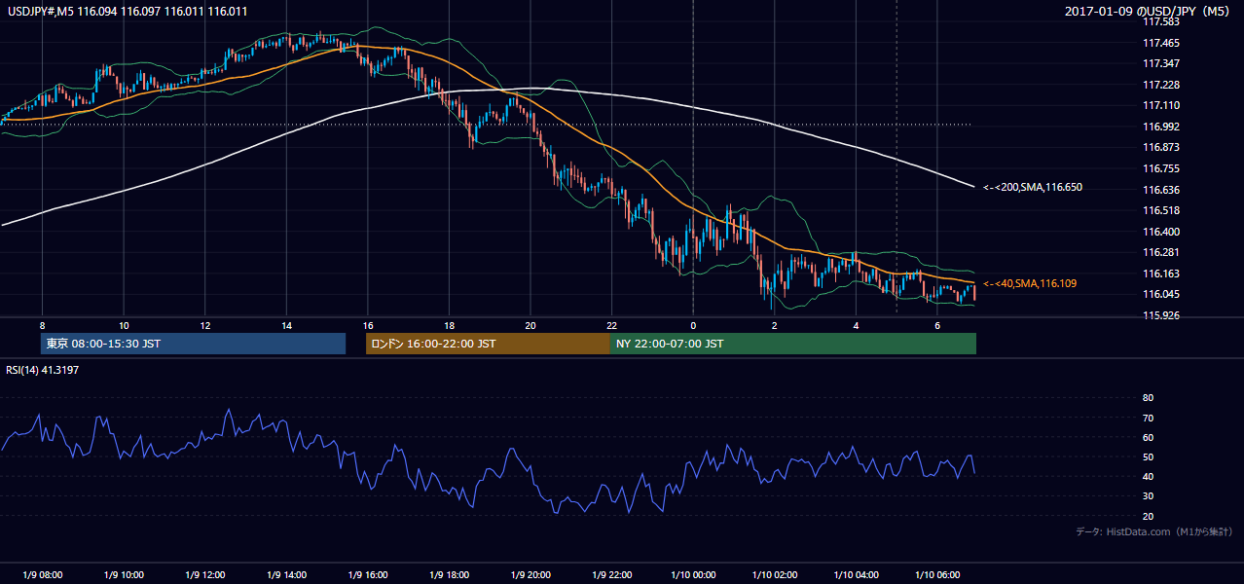Select the 東京 08:00-15:30 JST session bar
The image size is (1244, 584).
(193, 344)
